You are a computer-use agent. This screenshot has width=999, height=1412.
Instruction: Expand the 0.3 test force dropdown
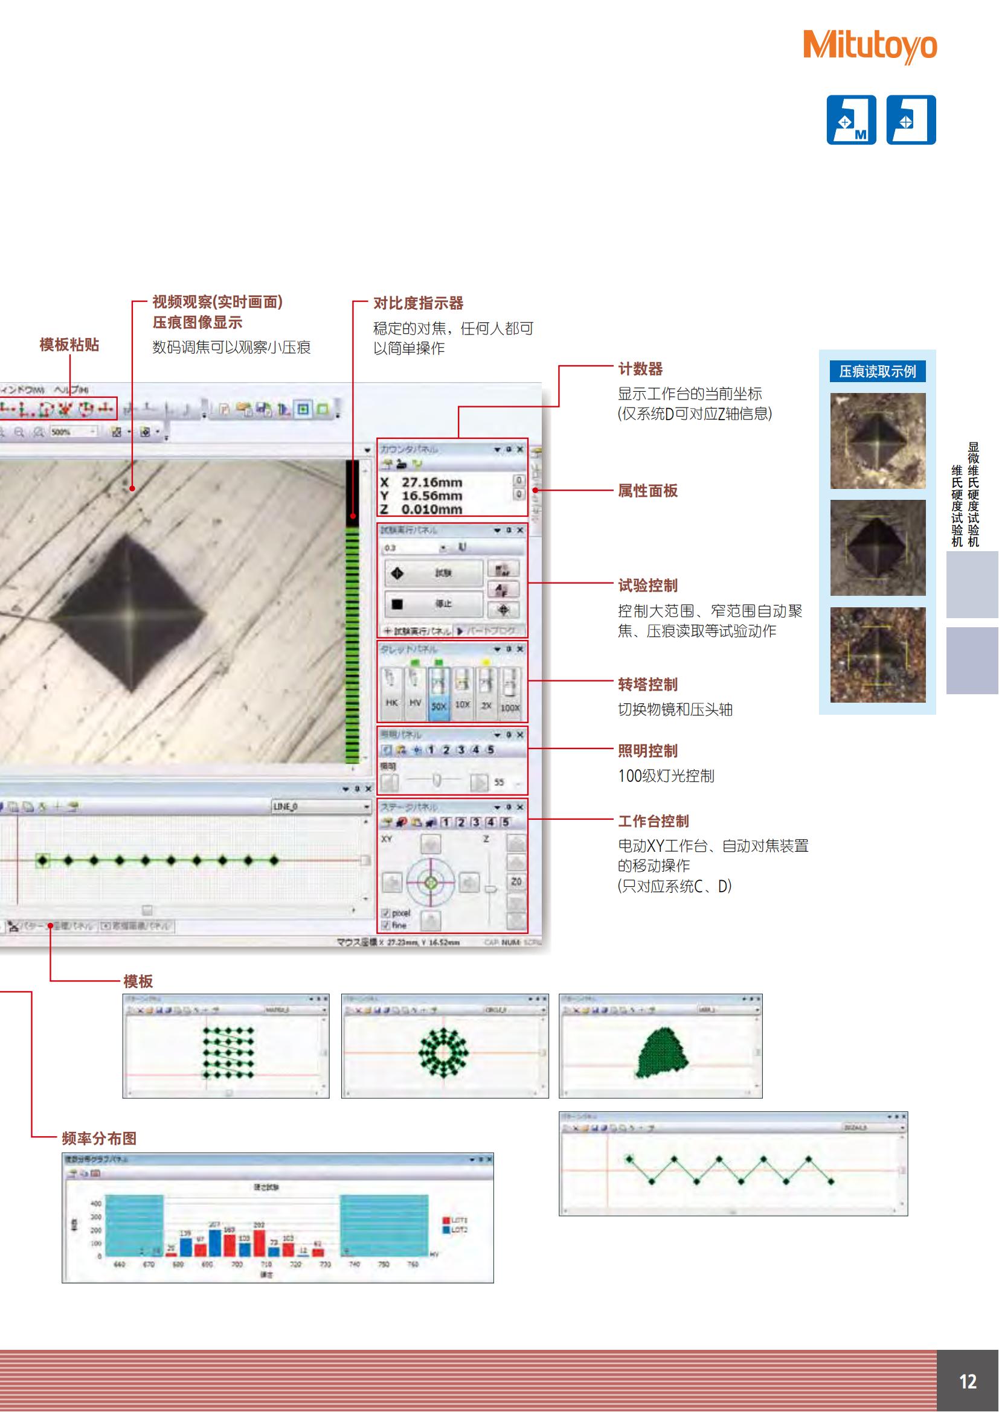(443, 548)
